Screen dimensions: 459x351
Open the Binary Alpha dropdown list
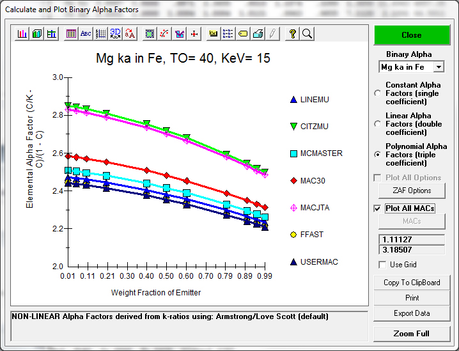pos(438,67)
